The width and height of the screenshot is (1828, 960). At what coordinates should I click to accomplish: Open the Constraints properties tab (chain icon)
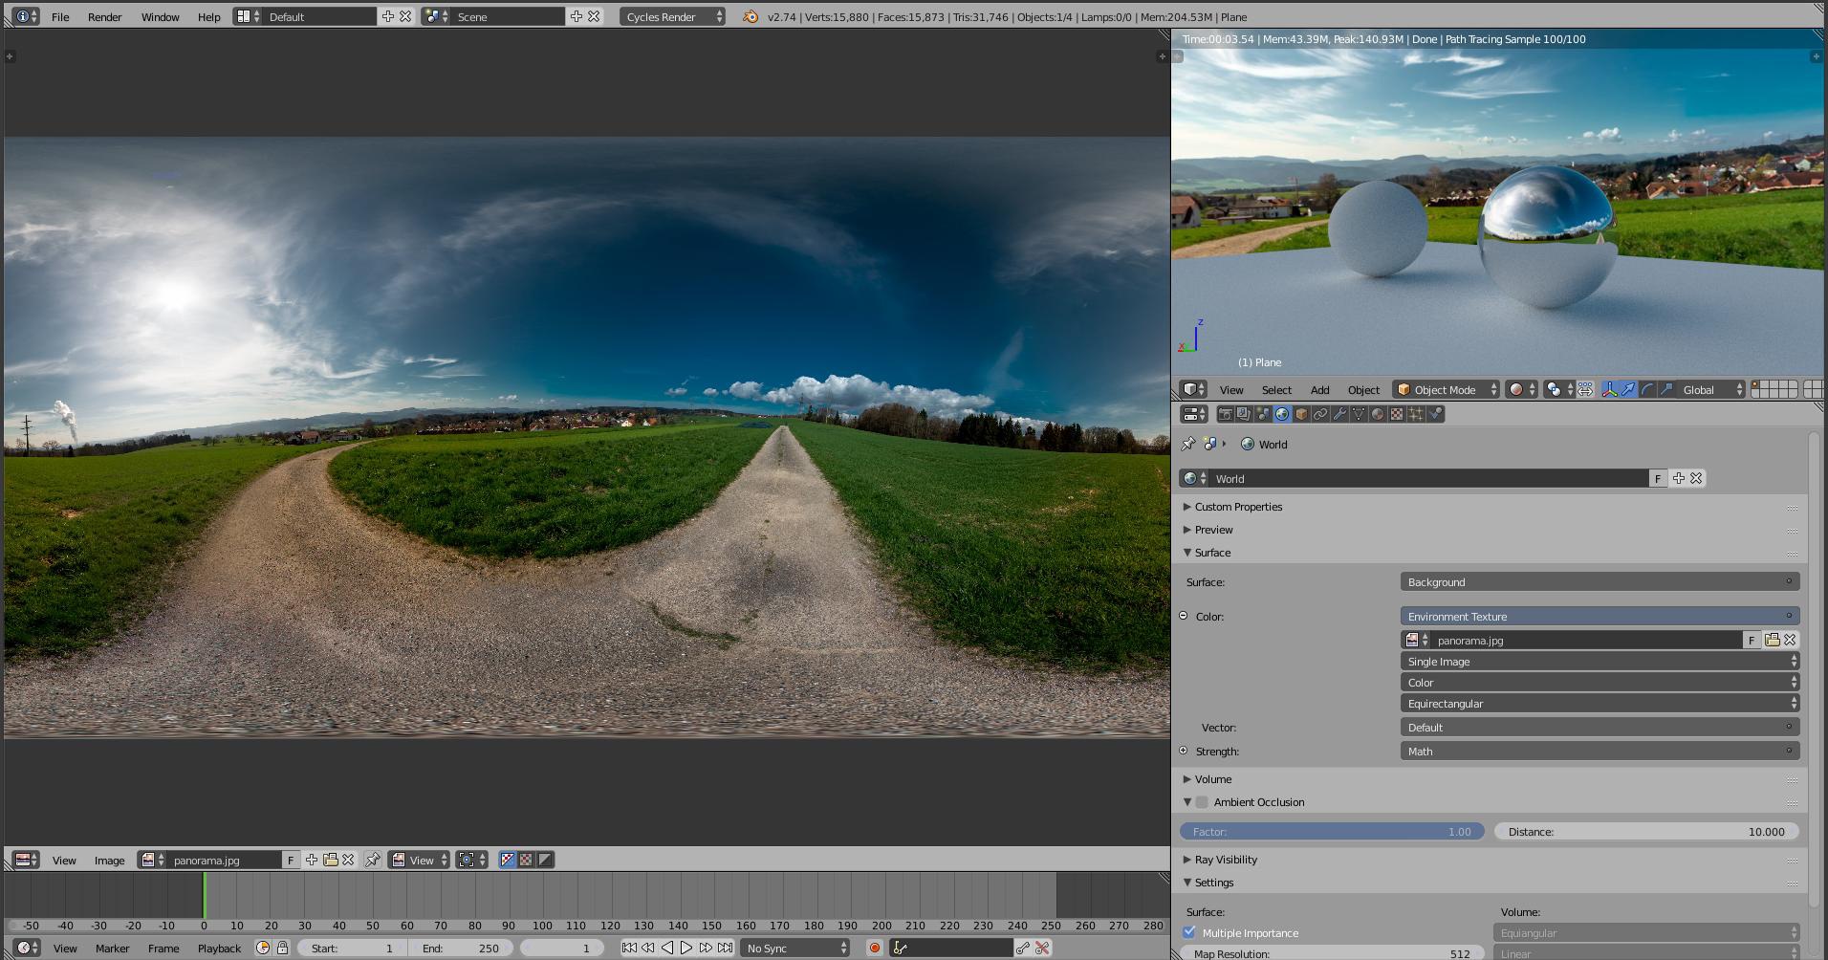pos(1320,414)
